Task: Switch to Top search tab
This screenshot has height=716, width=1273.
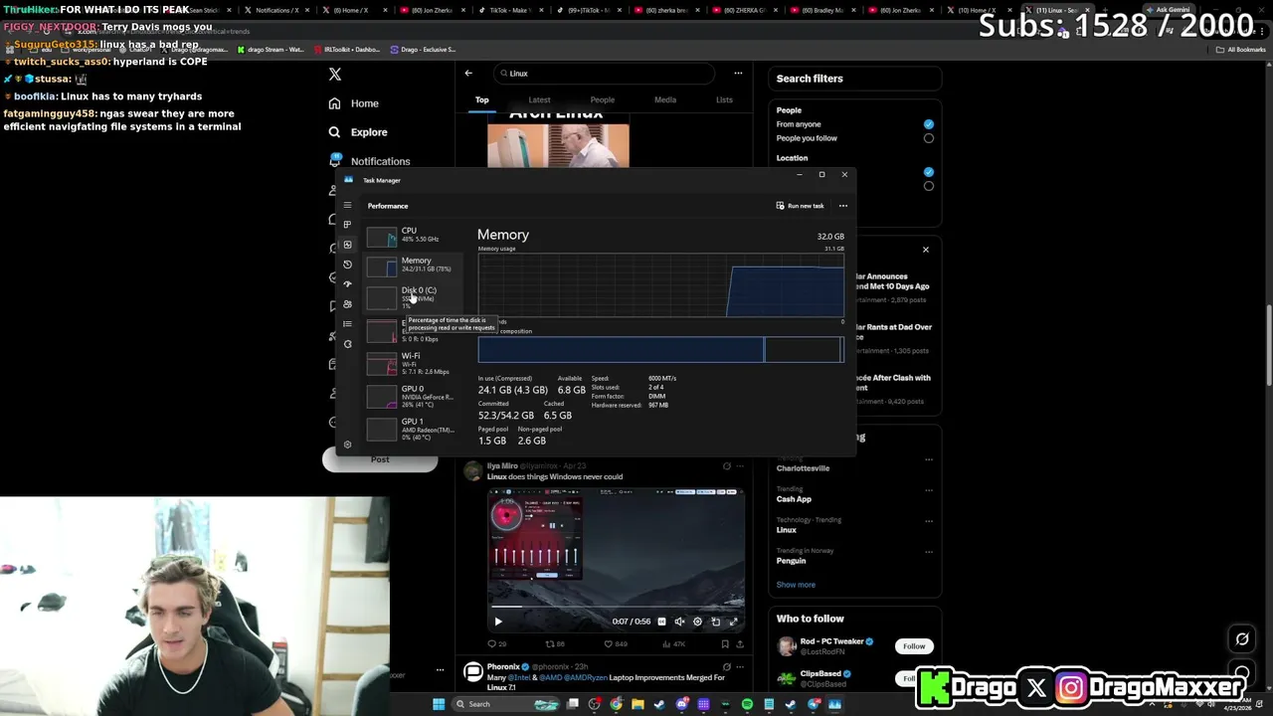Action: 481,99
